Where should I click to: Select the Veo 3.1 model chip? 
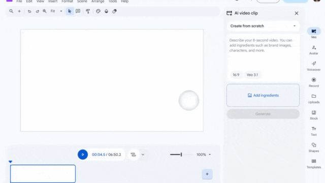(x=252, y=75)
